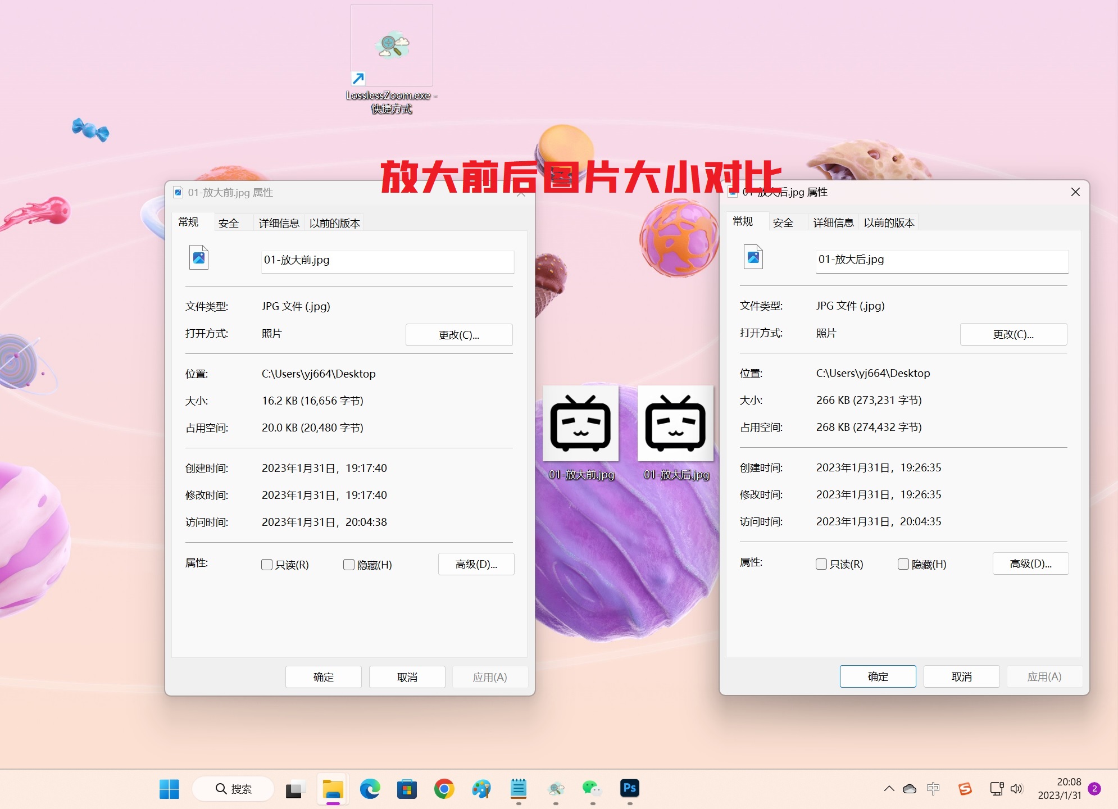The image size is (1118, 809).
Task: Toggle the 中 input method indicator
Action: 933,789
